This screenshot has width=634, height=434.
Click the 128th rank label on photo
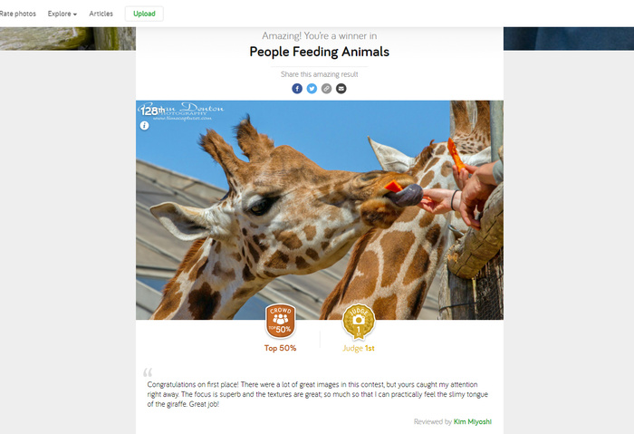[x=152, y=111]
